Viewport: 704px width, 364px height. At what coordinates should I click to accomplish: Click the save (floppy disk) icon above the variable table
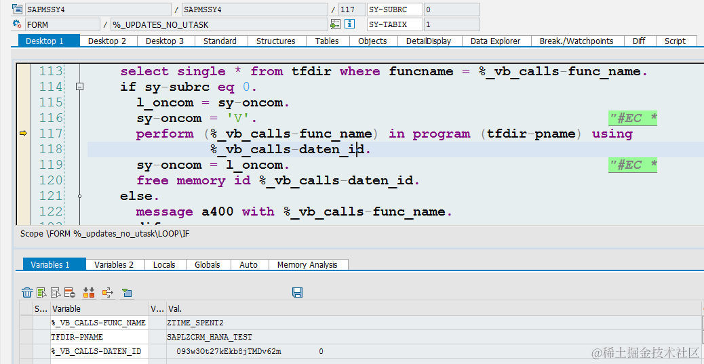[297, 293]
